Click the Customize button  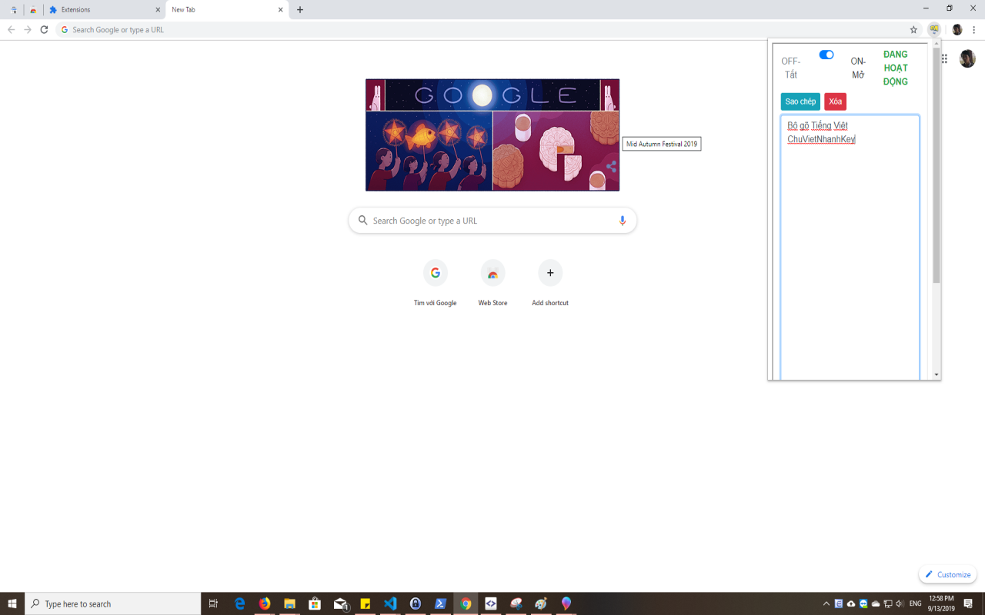click(947, 574)
